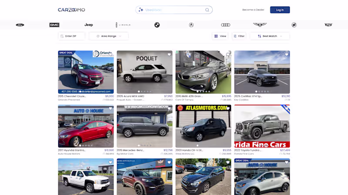Favorite the 2015 Mercedes-Benz listing
The image size is (348, 195).
(169, 108)
